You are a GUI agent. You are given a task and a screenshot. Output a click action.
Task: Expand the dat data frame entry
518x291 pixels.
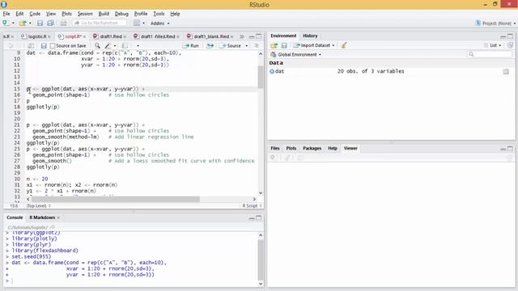click(x=272, y=71)
